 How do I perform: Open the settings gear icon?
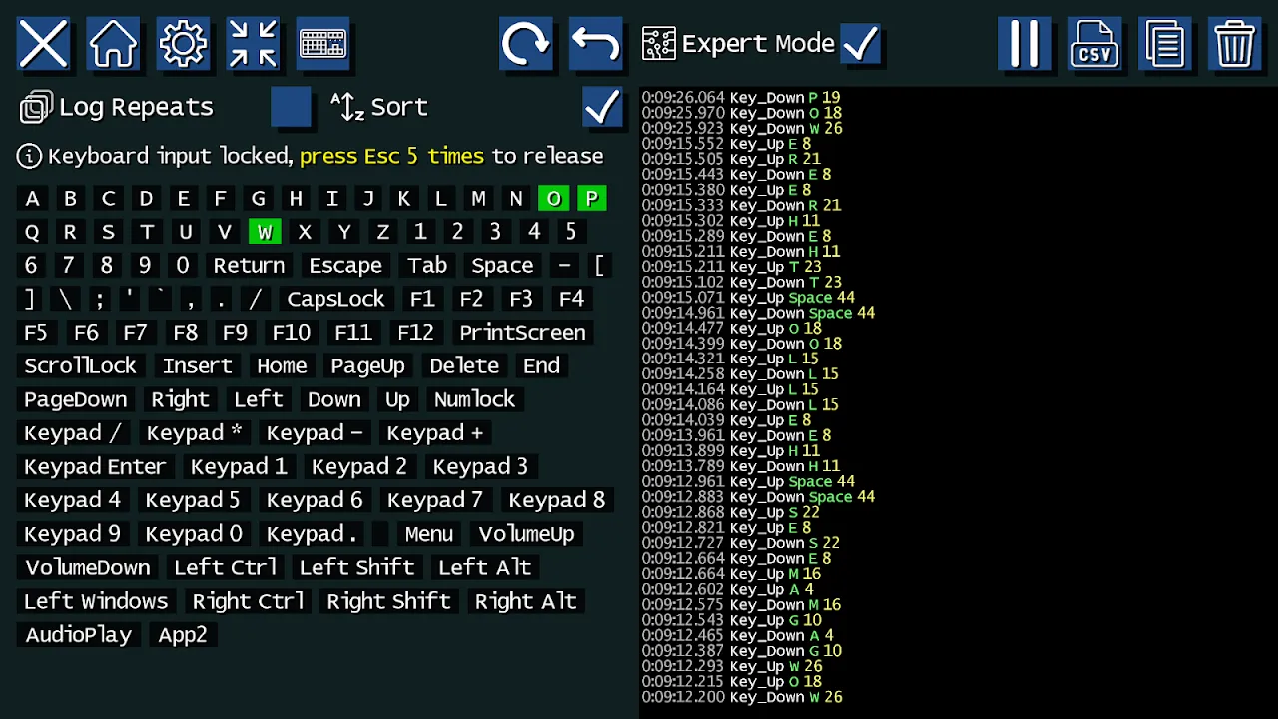click(x=183, y=44)
